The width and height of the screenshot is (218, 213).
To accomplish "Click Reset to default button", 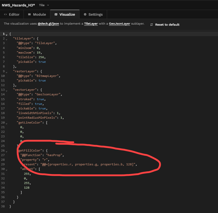I will tap(165, 25).
